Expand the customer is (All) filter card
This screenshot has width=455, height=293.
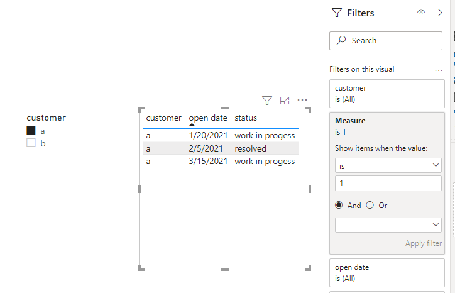pos(386,94)
